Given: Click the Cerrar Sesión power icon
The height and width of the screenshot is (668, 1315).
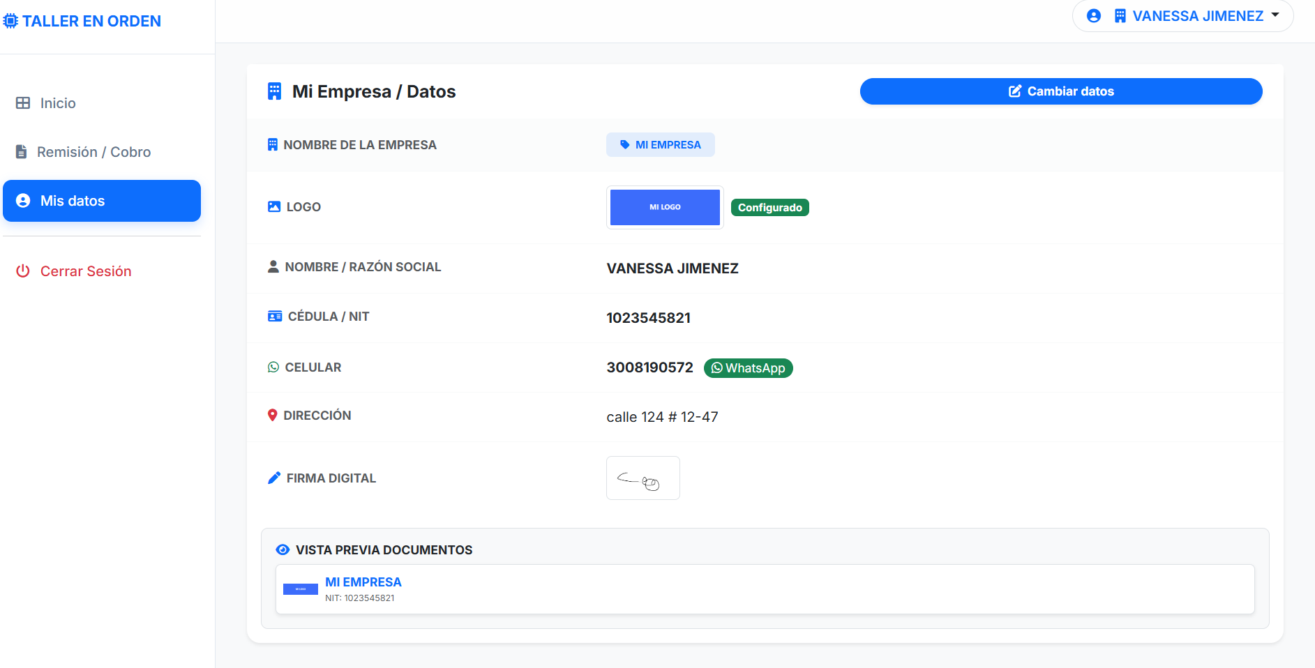Looking at the screenshot, I should [23, 271].
